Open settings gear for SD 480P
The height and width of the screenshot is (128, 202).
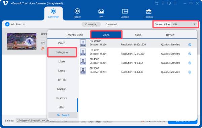point(190,63)
